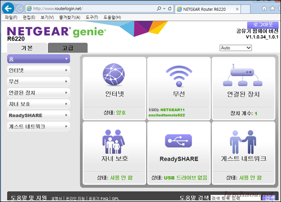281x202 pixels.
Task: Expand the 무선 sidebar arrow
Action: [67, 81]
